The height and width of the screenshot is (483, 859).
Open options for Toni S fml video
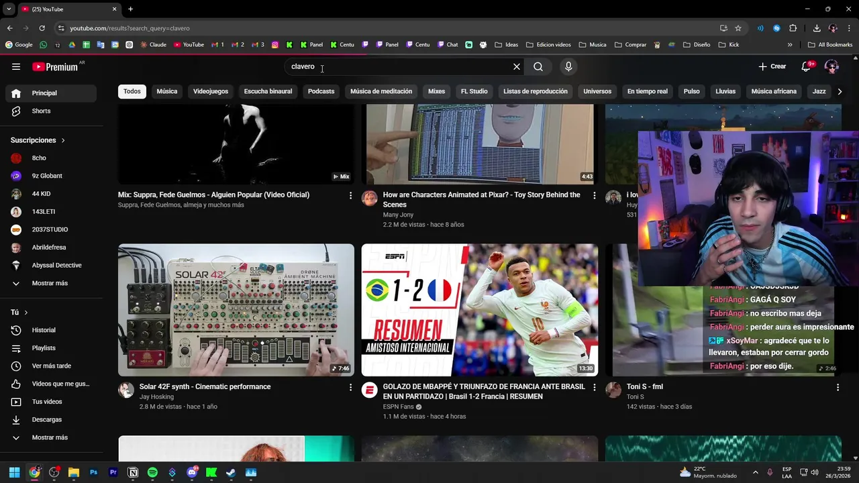point(838,387)
